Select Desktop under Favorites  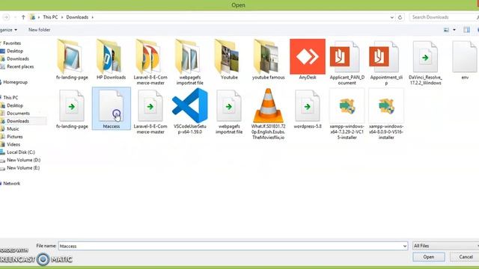click(x=15, y=51)
